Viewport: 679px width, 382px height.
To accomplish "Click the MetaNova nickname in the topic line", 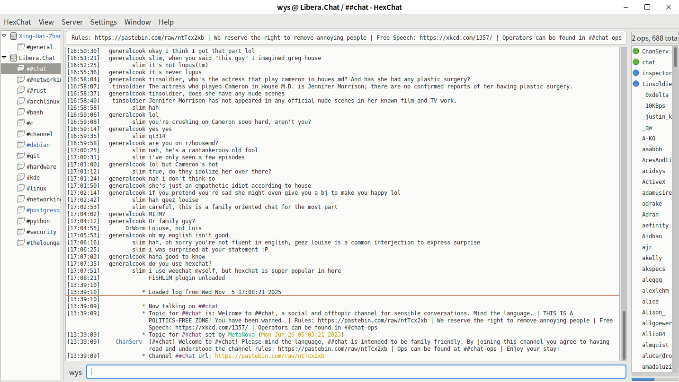I will point(241,335).
